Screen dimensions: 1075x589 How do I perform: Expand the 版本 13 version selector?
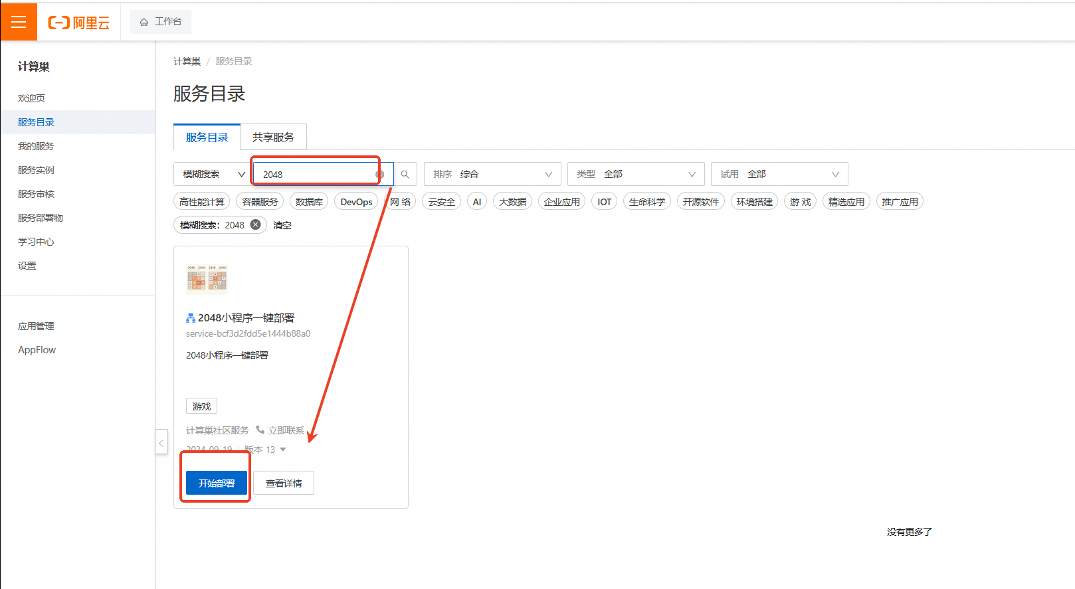(266, 450)
